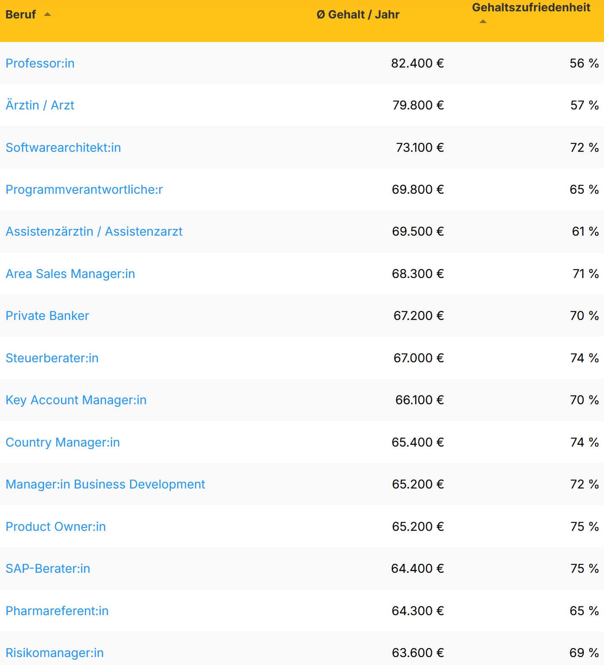The image size is (604, 665).
Task: Select salary value 66.100 €
Action: point(419,400)
